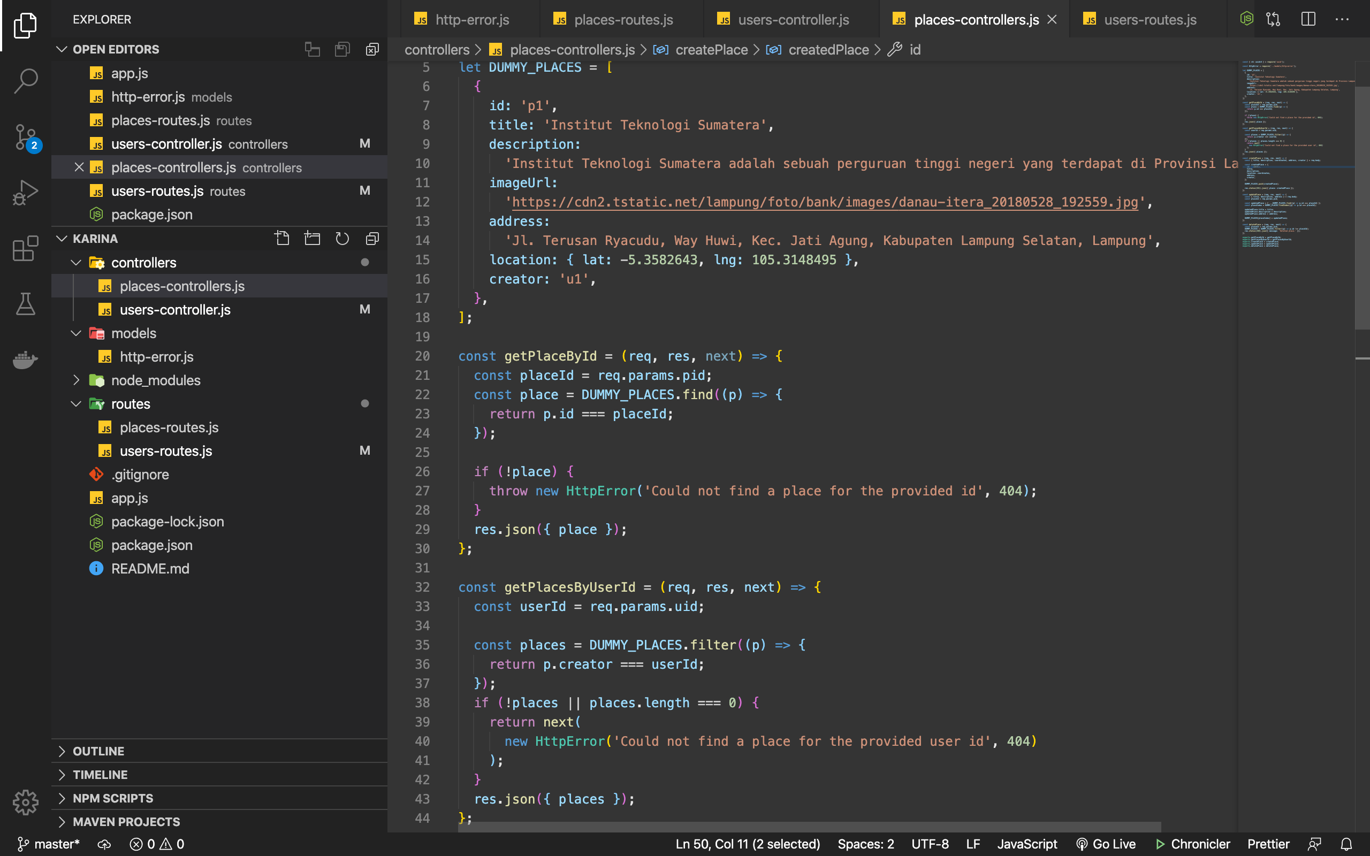Screen dimensions: 1370x856
Task: Click Chronicler in status bar
Action: point(1193,844)
